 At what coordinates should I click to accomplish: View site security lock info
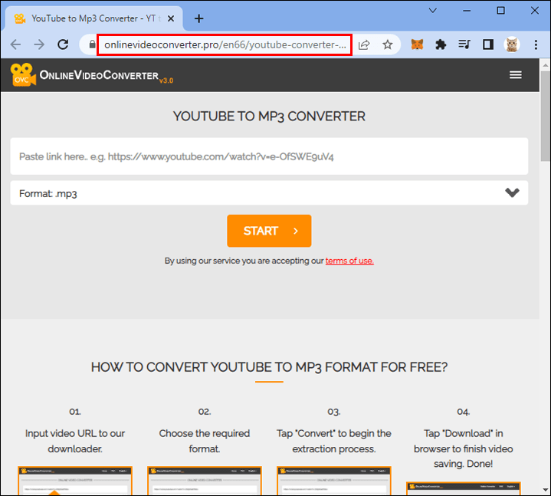(x=92, y=44)
